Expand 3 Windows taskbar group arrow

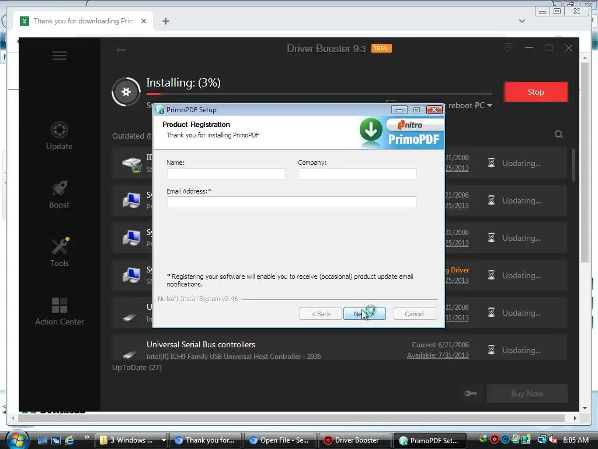tap(164, 440)
